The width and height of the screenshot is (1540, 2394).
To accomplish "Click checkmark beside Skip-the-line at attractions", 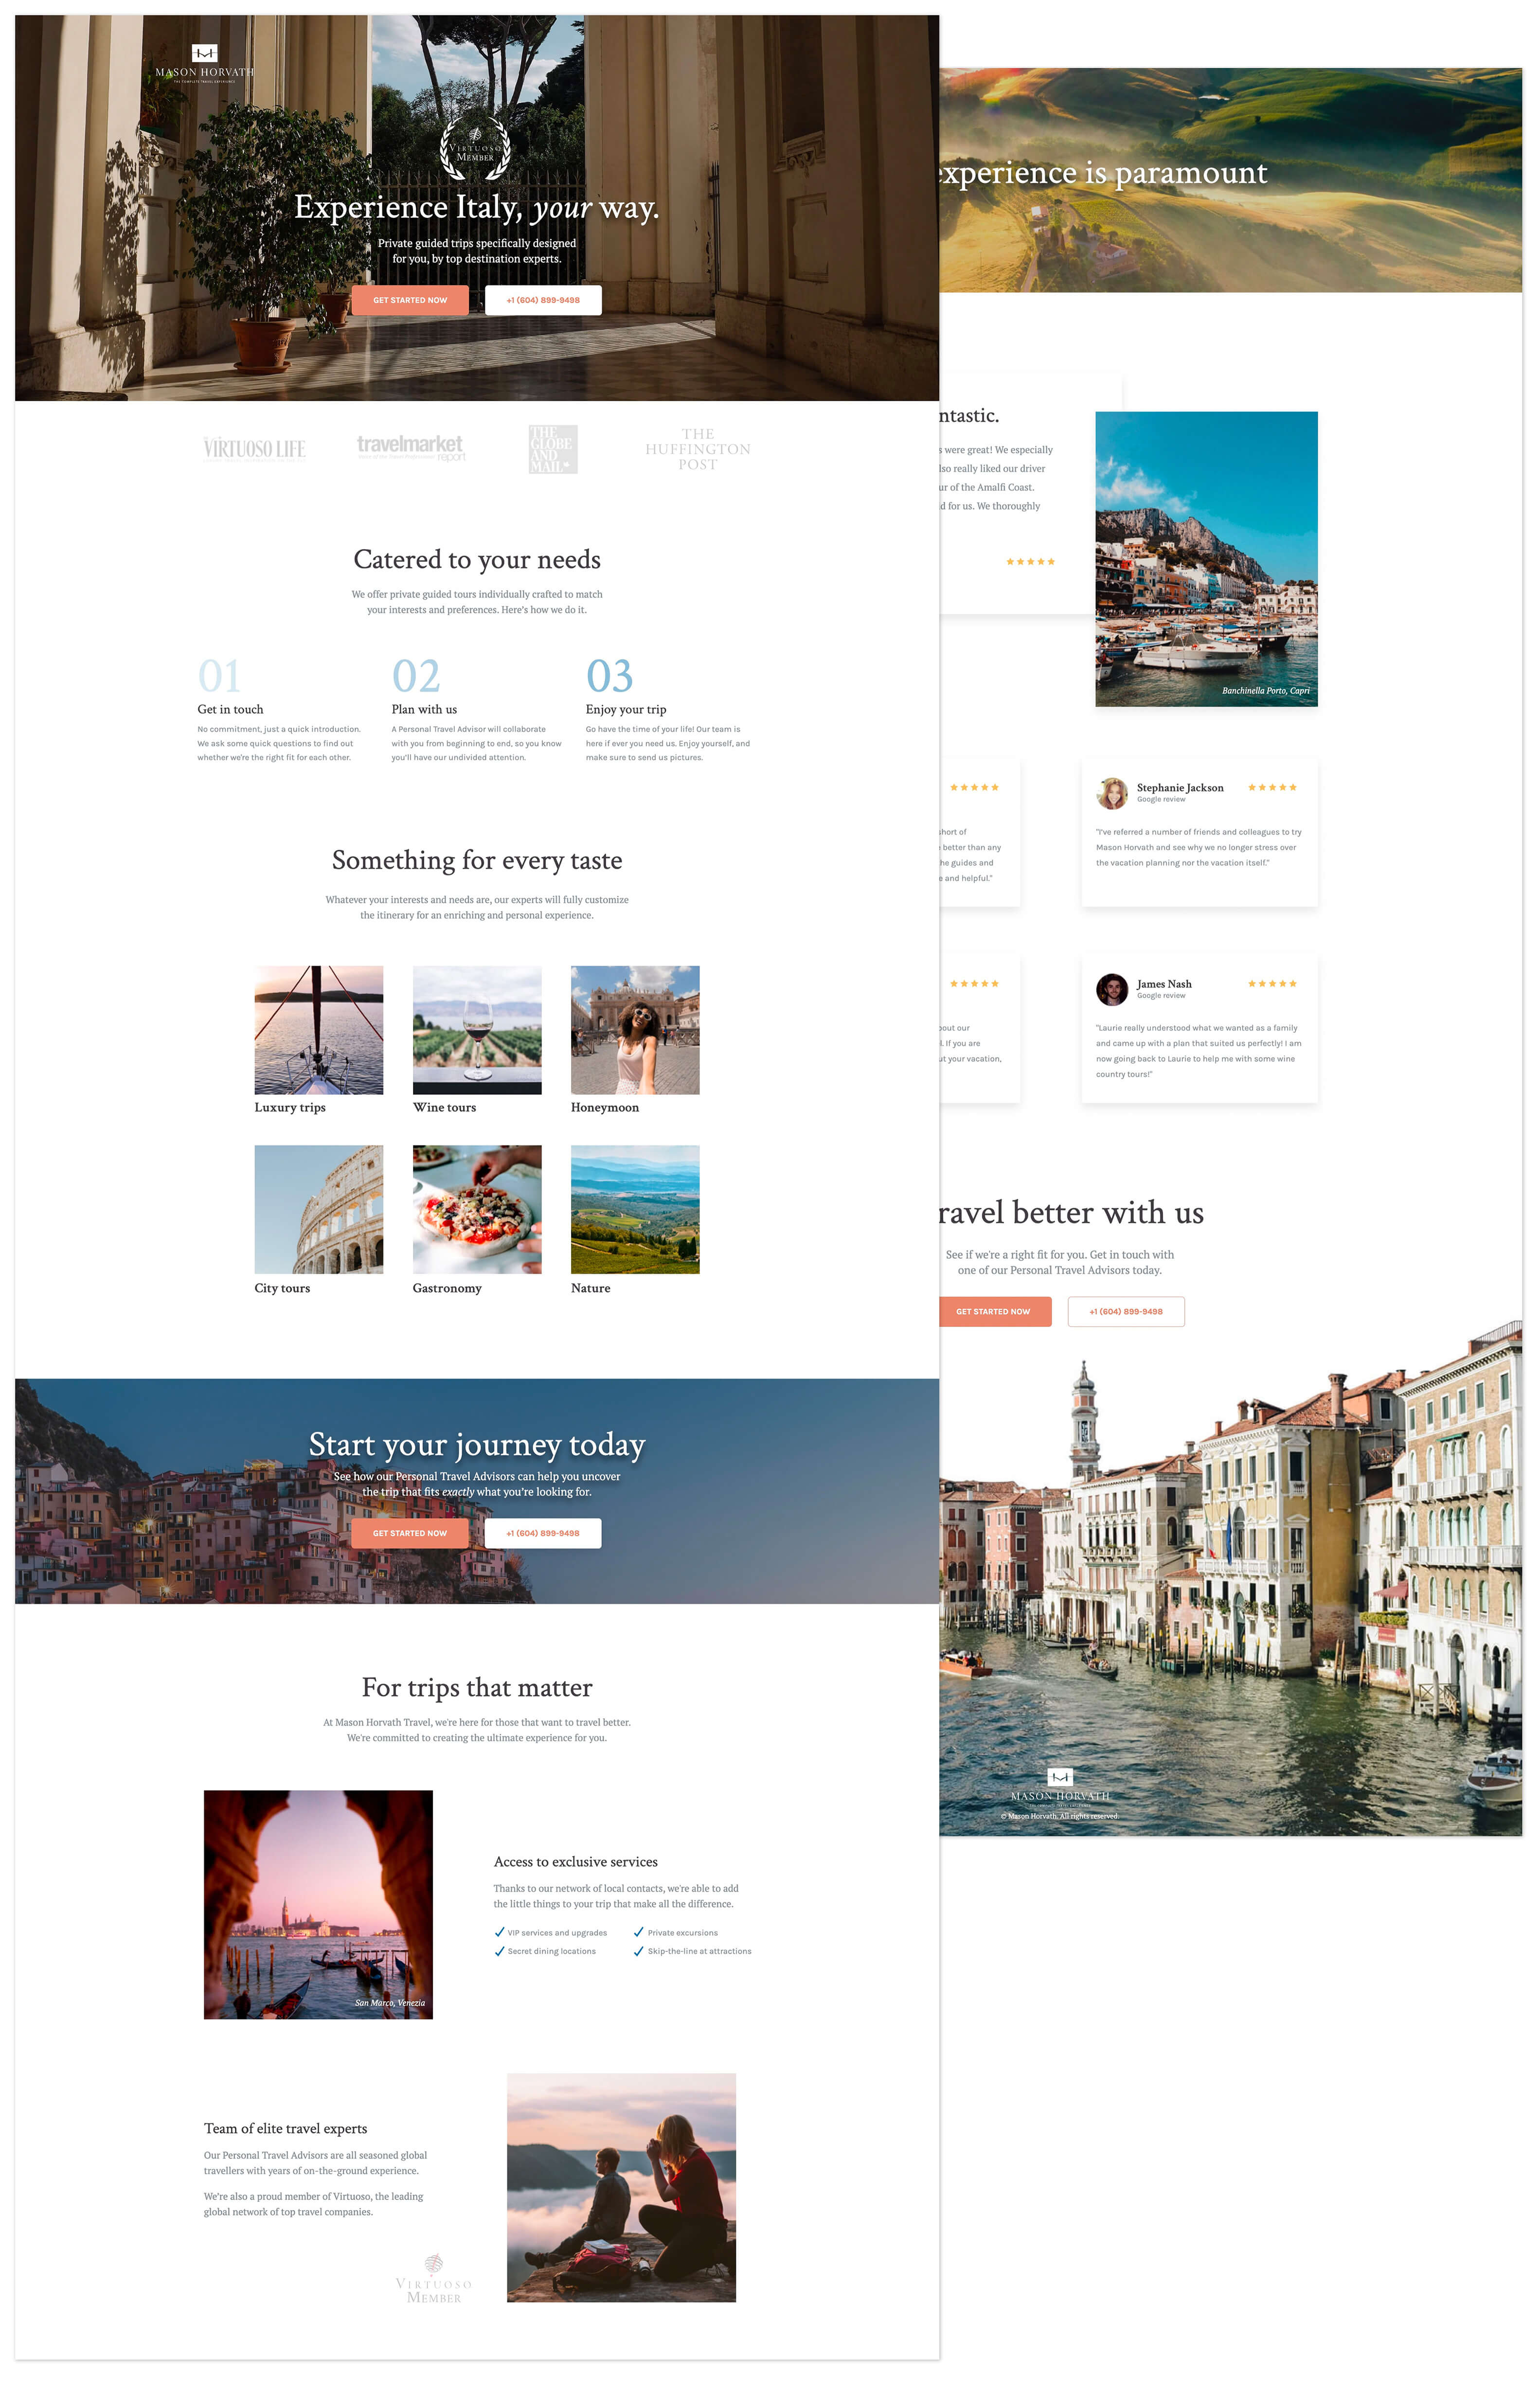I will [639, 1951].
